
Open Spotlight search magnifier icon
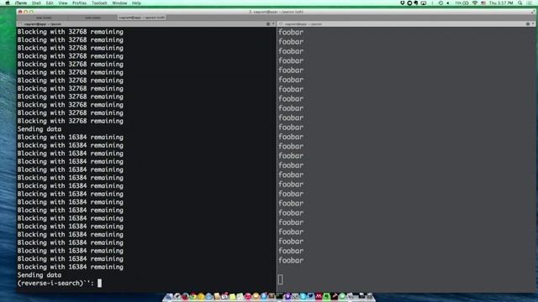click(x=520, y=3)
